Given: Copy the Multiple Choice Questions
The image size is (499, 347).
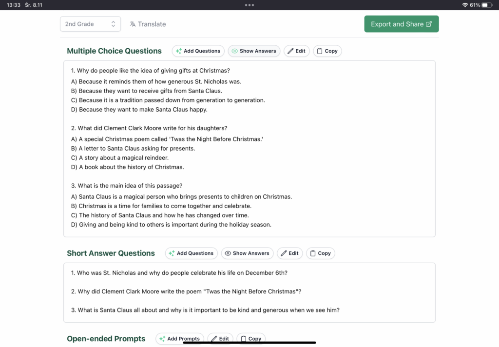Looking at the screenshot, I should point(327,51).
